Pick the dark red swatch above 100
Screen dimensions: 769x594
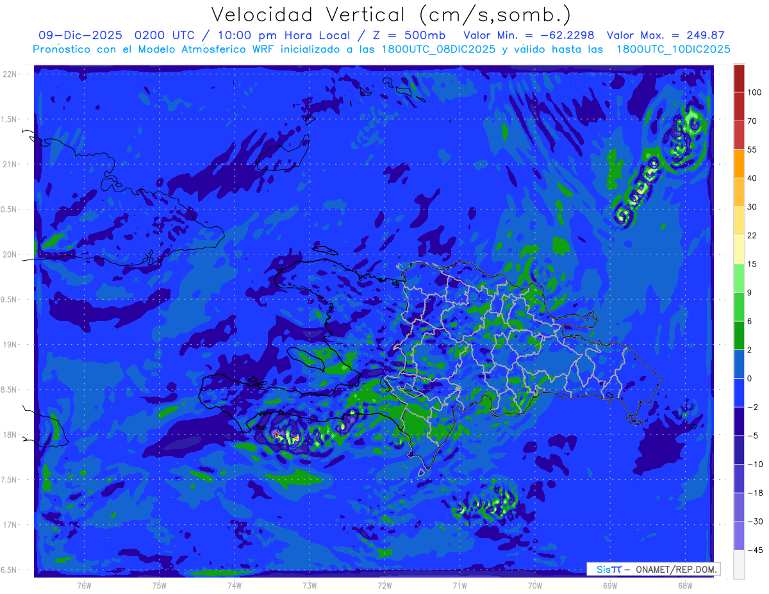point(739,78)
